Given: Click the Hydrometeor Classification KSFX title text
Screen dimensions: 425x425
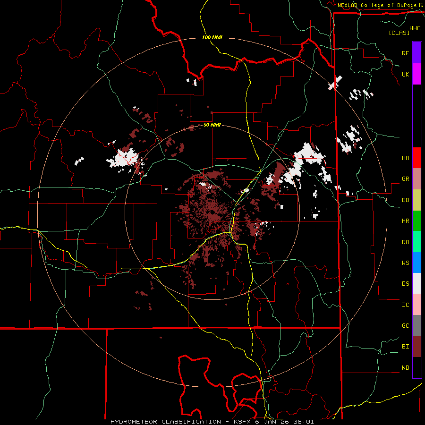Looking at the screenshot, I should 212,422.
